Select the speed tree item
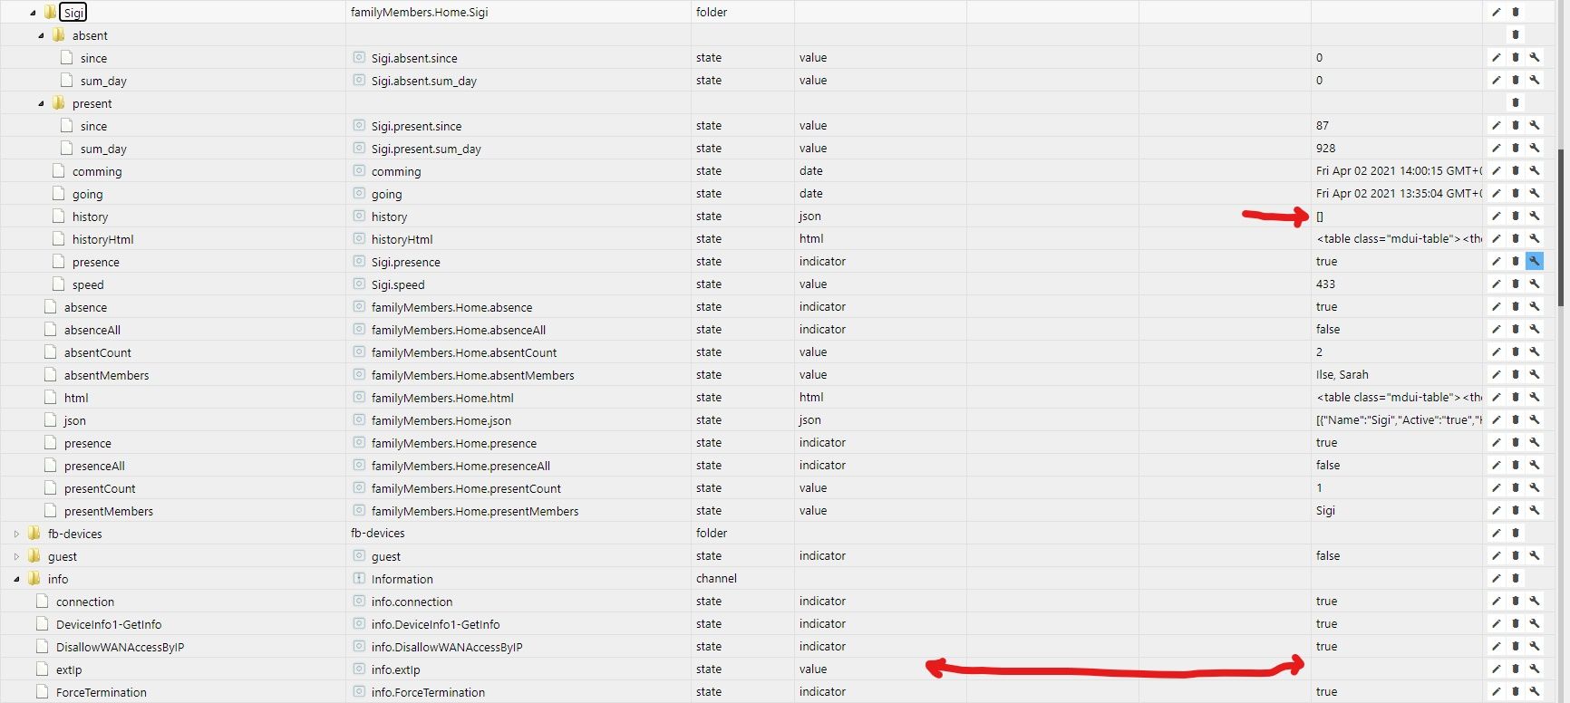 [88, 284]
